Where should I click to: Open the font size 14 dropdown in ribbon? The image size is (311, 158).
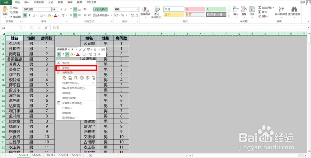(58, 9)
